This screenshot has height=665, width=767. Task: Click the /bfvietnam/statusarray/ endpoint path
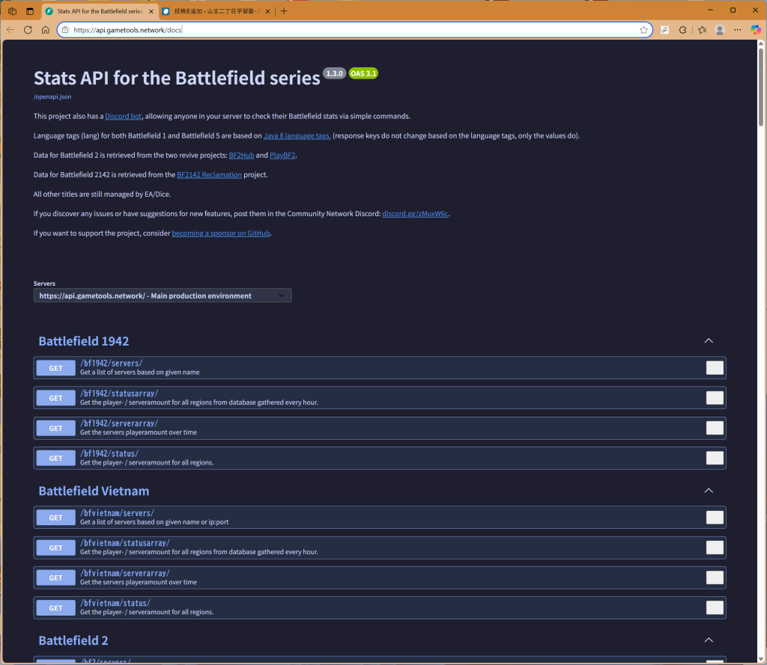(125, 543)
